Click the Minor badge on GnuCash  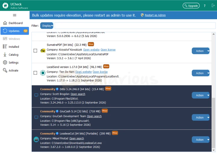pos(105,111)
